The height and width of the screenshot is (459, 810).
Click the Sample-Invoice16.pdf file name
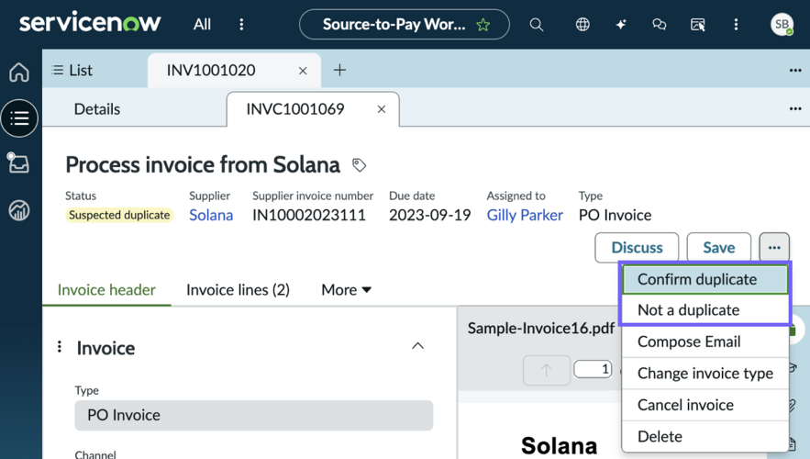point(541,329)
